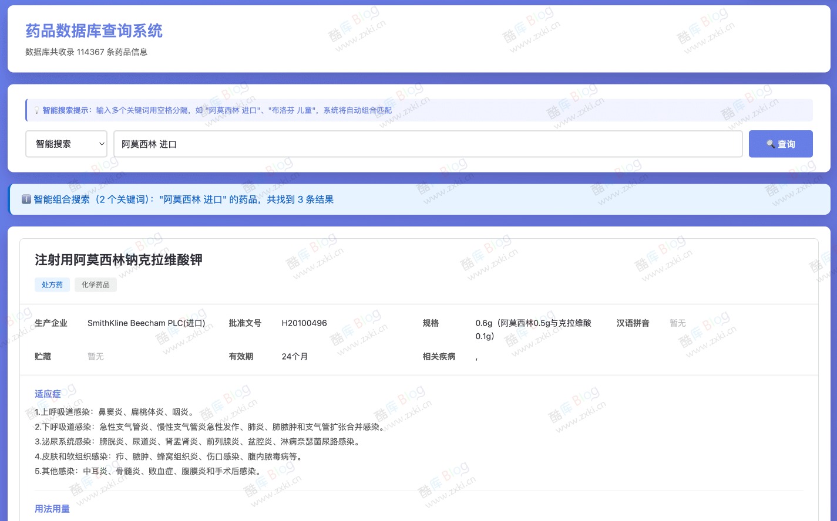Open the 智能搜索 search mode dropdown
The image size is (837, 521).
point(66,144)
